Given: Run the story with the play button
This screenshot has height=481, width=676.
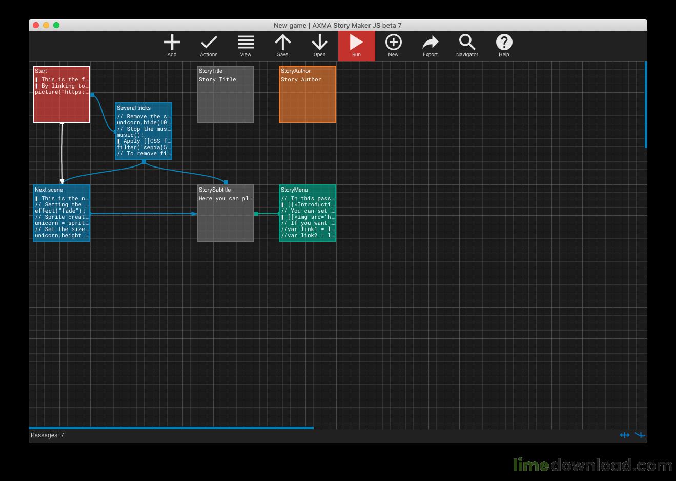Looking at the screenshot, I should (356, 46).
